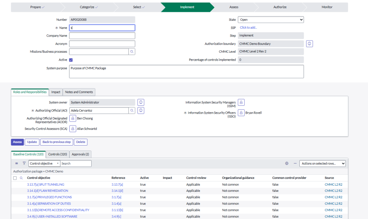368x219 pixels.
Task: Unlock the Security Control Assessors lock icon
Action: pos(73,129)
